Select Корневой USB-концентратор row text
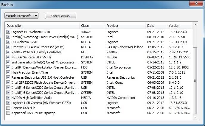This screenshot has height=126, width=205. pos(33,113)
